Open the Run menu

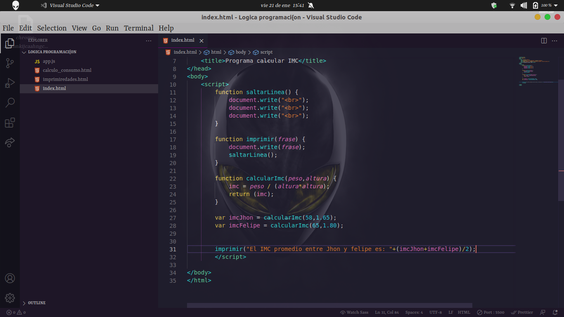point(112,28)
